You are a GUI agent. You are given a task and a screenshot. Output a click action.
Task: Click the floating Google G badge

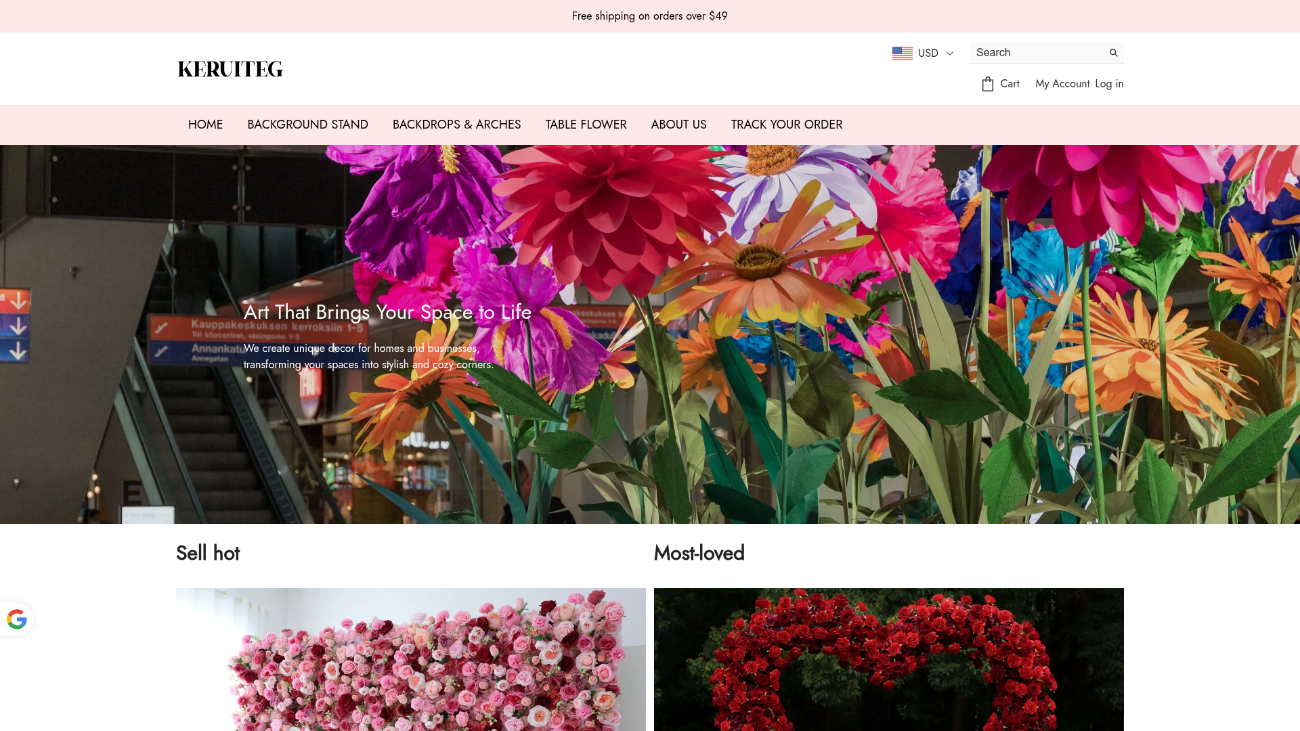pos(17,619)
